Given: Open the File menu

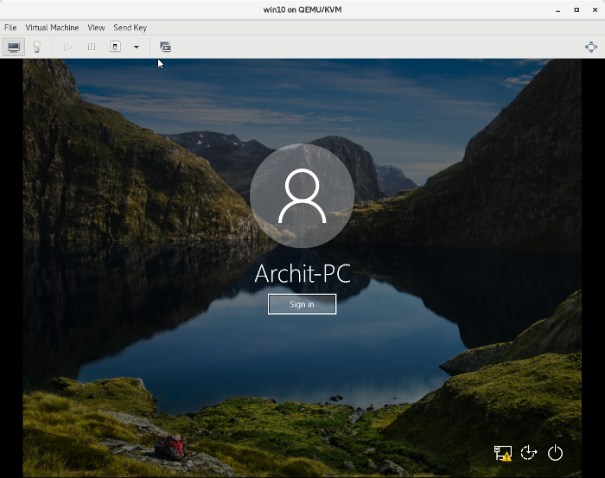Looking at the screenshot, I should click(x=10, y=28).
